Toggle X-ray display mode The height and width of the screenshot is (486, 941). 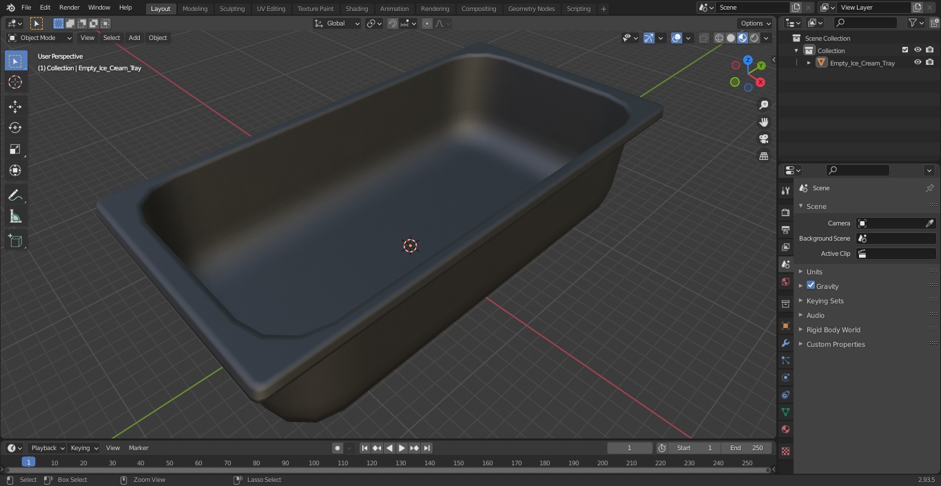tap(703, 38)
